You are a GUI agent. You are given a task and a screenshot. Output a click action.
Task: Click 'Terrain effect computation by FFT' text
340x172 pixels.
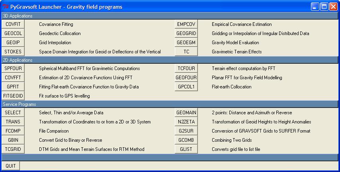coord(244,68)
